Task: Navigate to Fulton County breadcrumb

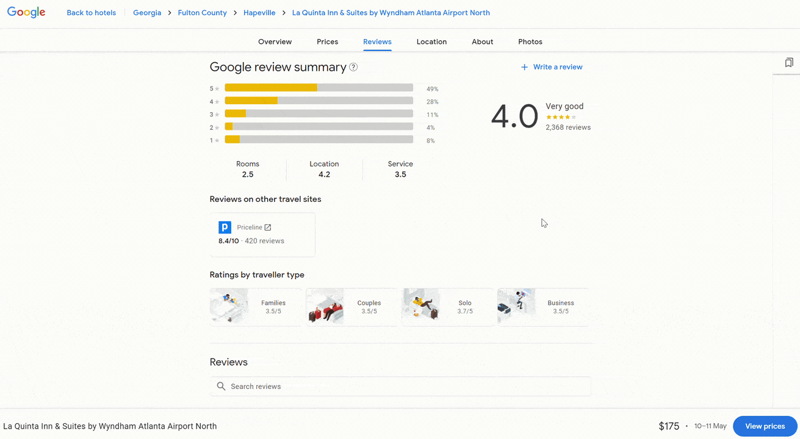Action: [x=202, y=13]
